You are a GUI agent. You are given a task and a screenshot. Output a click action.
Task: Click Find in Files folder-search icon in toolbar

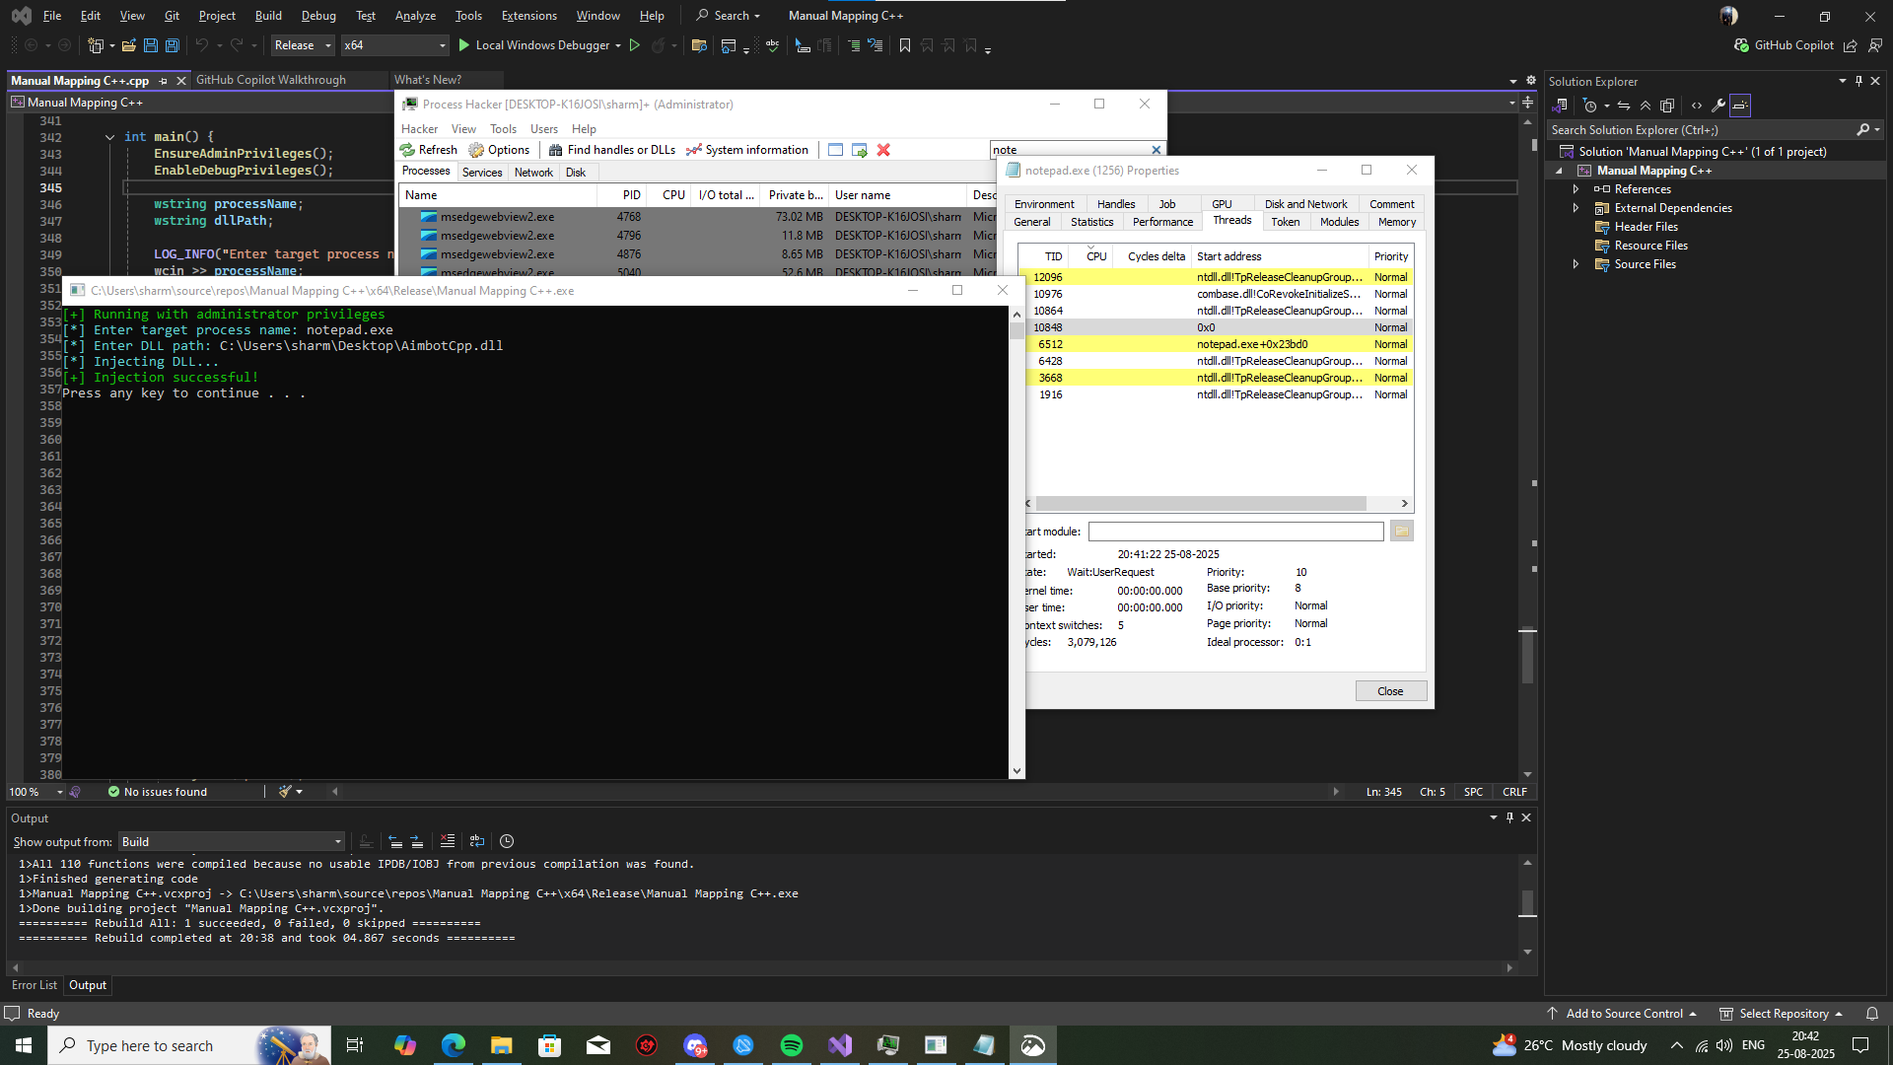click(699, 45)
